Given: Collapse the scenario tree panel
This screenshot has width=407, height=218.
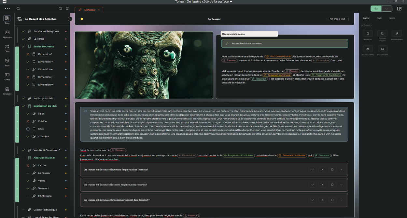Looking at the screenshot, I should pos(70,19).
